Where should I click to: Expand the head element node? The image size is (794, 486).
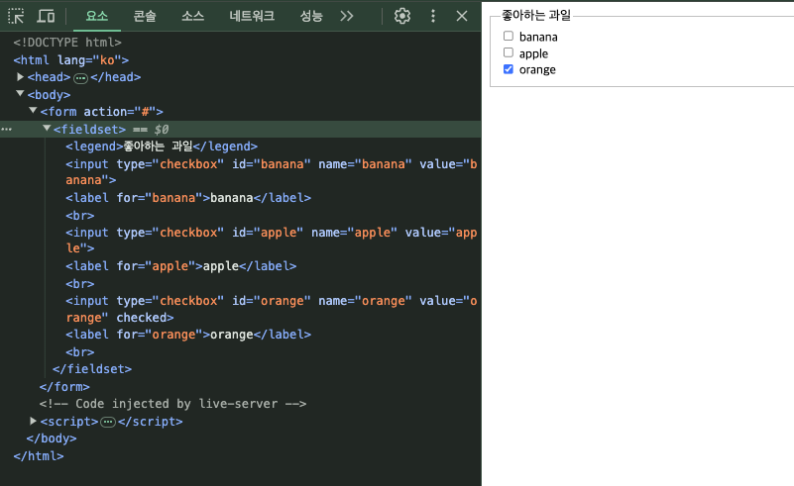20,77
